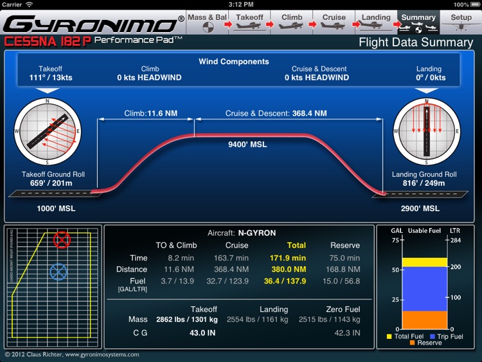Tap zero fuel CG 42.3 IN
This screenshot has height=362, width=482.
click(347, 333)
